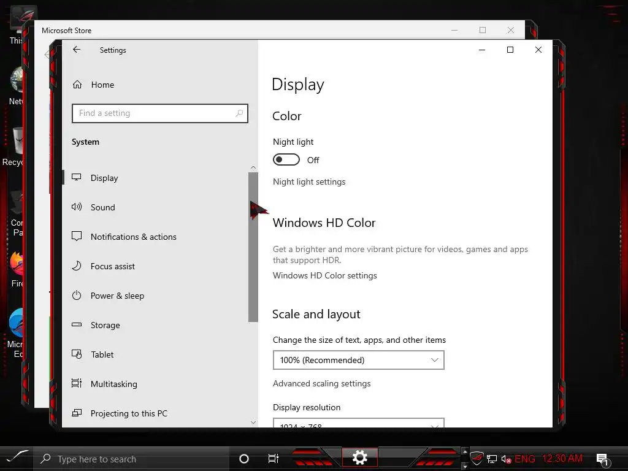Click the network icon in system tray
Image resolution: width=628 pixels, height=471 pixels.
[x=492, y=459]
